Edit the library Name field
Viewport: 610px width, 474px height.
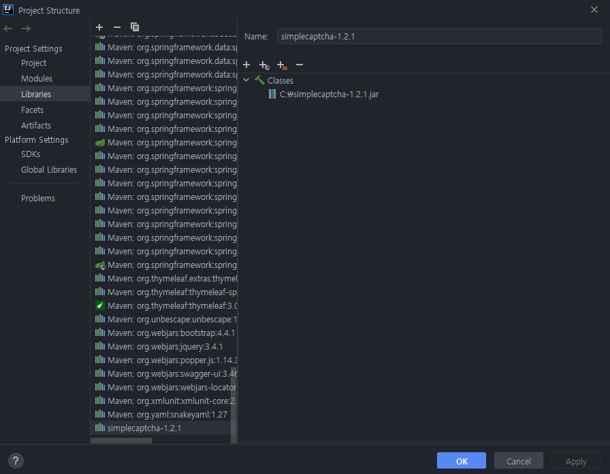tap(439, 36)
